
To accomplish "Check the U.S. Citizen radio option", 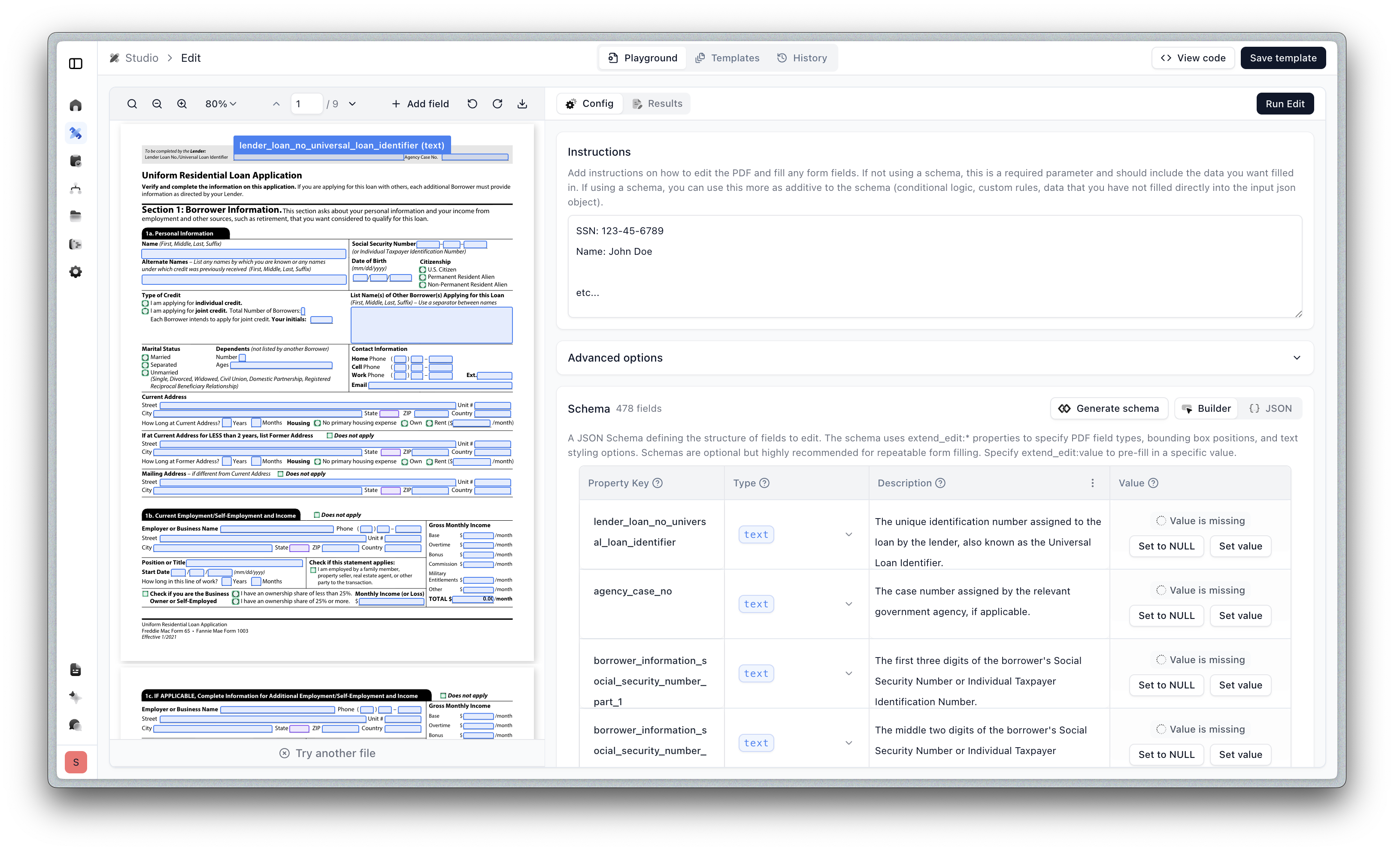I will click(423, 270).
